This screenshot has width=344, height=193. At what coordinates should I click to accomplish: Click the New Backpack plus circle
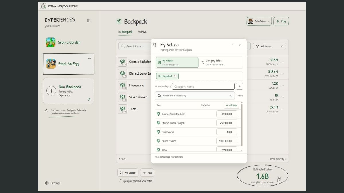(x=51, y=91)
